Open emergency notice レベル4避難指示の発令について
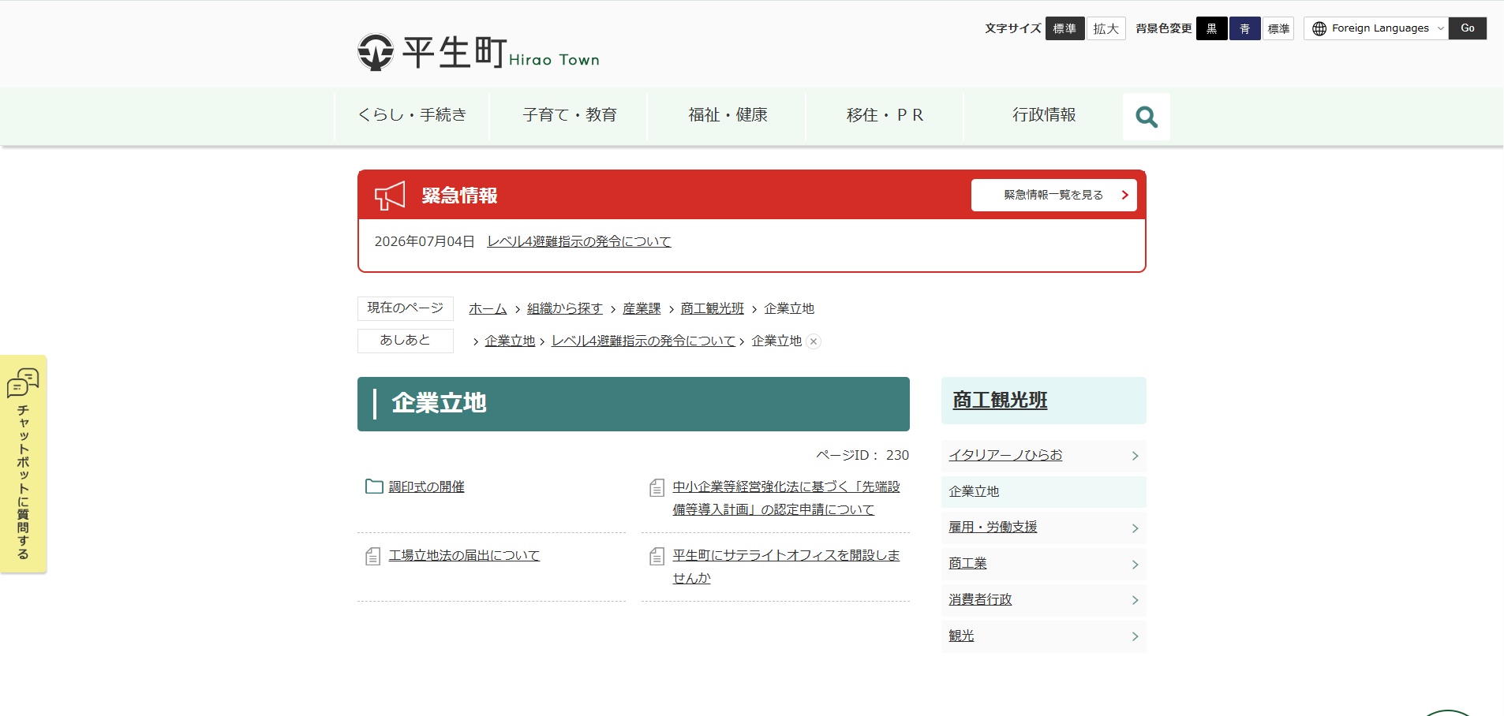 click(x=578, y=241)
